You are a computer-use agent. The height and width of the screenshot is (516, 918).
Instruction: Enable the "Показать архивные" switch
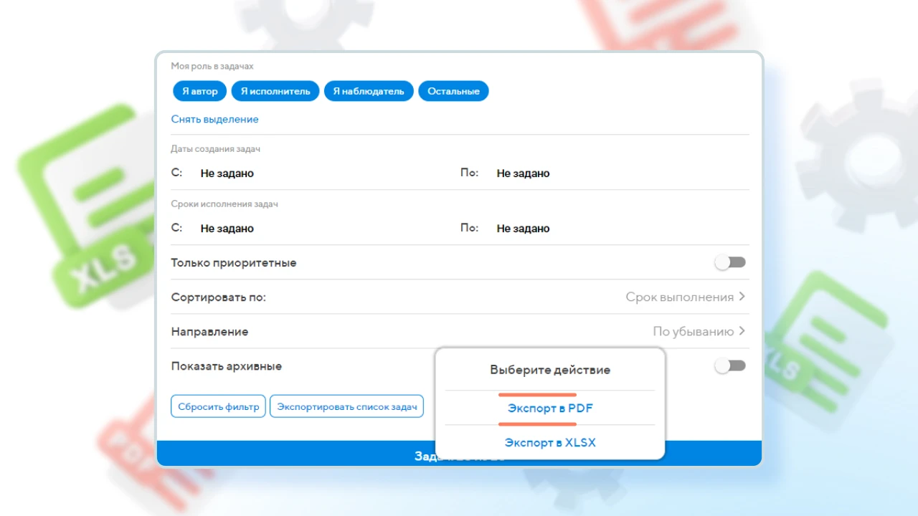click(x=730, y=365)
